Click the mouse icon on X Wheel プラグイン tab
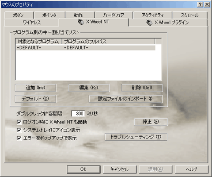 pyautogui.click(x=149, y=23)
